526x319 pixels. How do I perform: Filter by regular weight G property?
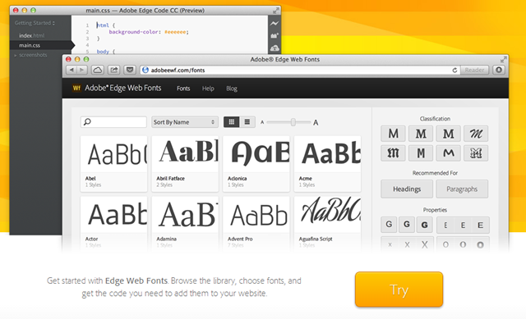[407, 225]
